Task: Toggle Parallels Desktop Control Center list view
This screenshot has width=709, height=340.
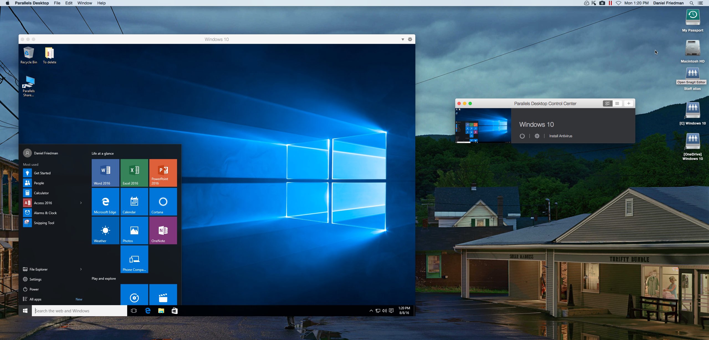Action: pyautogui.click(x=617, y=103)
